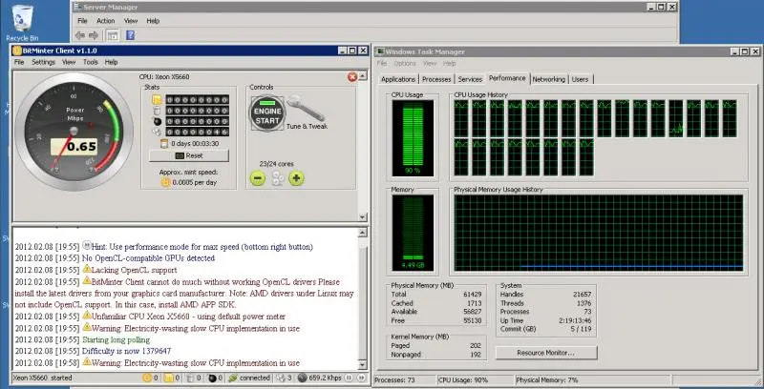The image size is (764, 389).
Task: Switch to Task Manager Networking tab
Action: click(548, 79)
